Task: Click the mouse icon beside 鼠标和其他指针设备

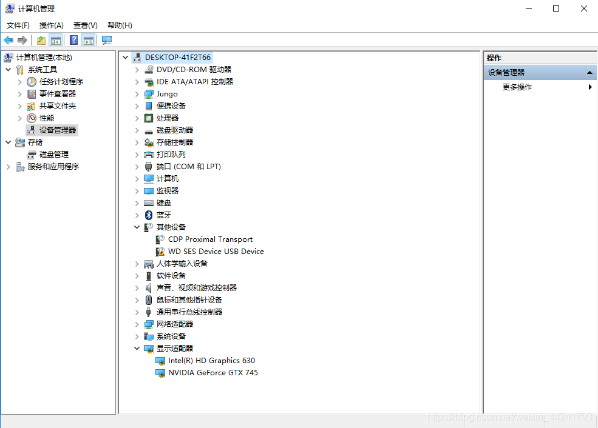Action: pyautogui.click(x=149, y=300)
